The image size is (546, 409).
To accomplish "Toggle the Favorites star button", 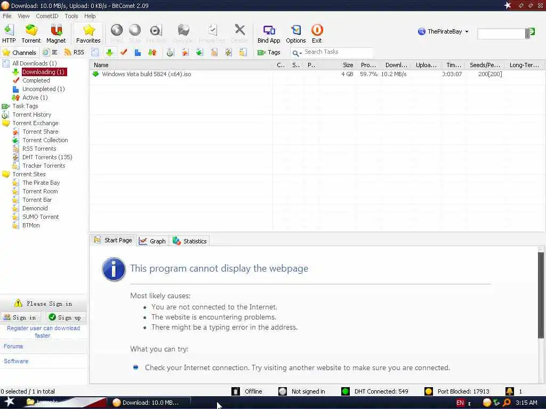I will point(89,34).
